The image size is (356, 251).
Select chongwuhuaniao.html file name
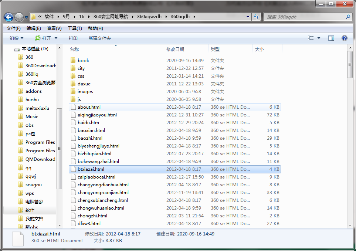101,208
